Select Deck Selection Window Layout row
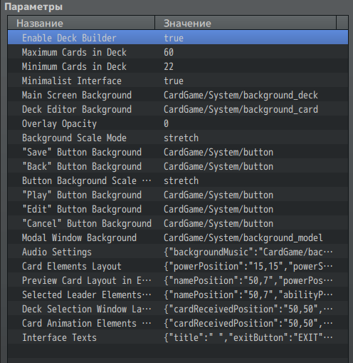The width and height of the screenshot is (353, 363). (178, 308)
